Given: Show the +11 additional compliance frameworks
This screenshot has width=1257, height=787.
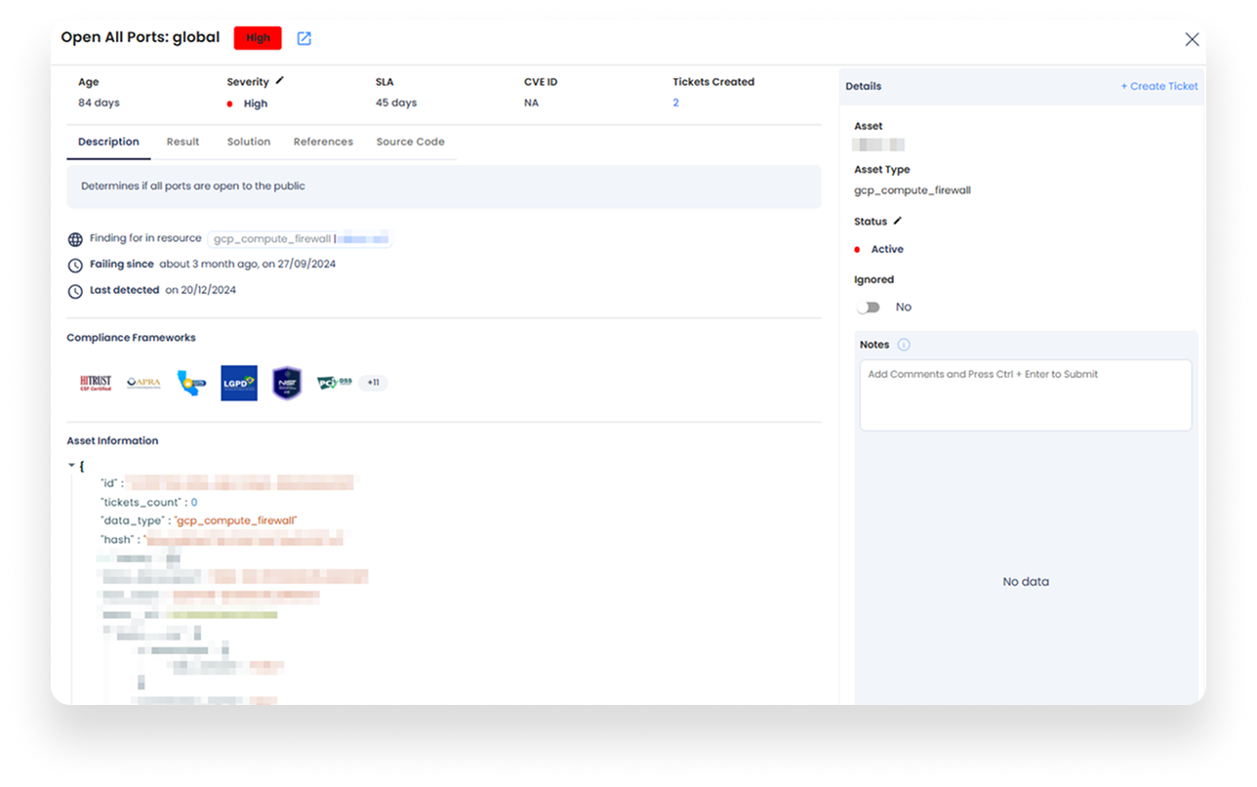Looking at the screenshot, I should pos(373,383).
